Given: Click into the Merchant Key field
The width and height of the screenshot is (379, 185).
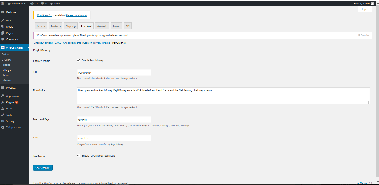Looking at the screenshot, I should (x=114, y=120).
